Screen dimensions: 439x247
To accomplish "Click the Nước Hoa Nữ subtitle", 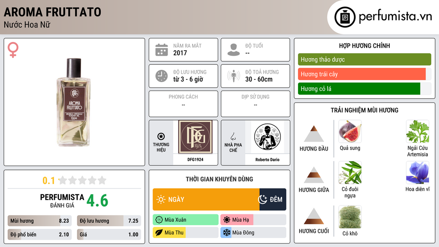I will [x=27, y=24].
